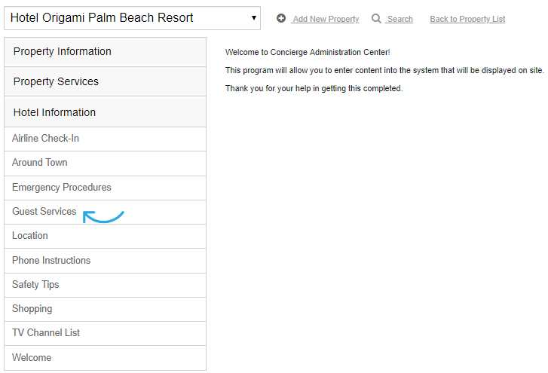Click the magnifying glass search icon
548x373 pixels.
[376, 19]
